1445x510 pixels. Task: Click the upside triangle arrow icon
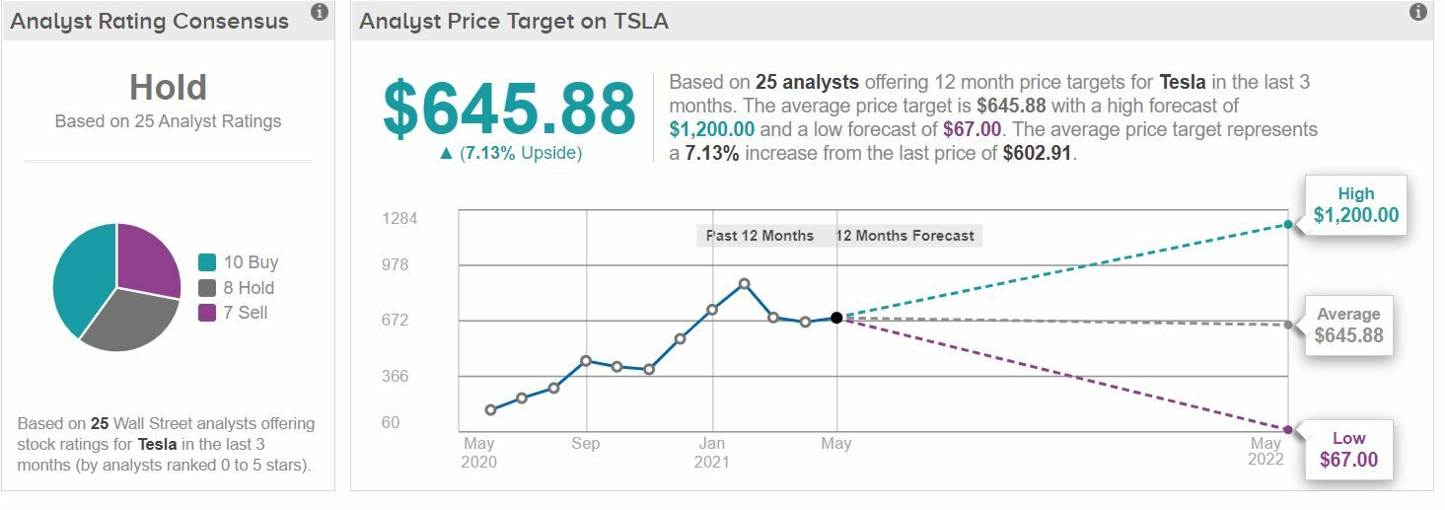point(446,153)
